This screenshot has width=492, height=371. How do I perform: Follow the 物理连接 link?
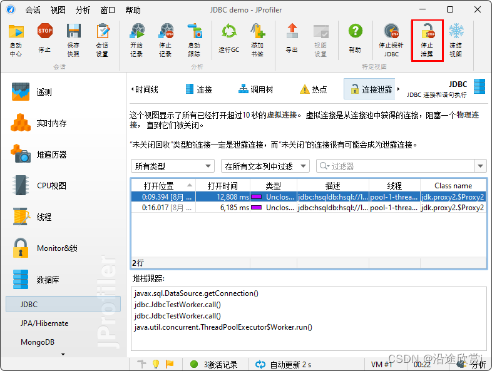pos(468,115)
